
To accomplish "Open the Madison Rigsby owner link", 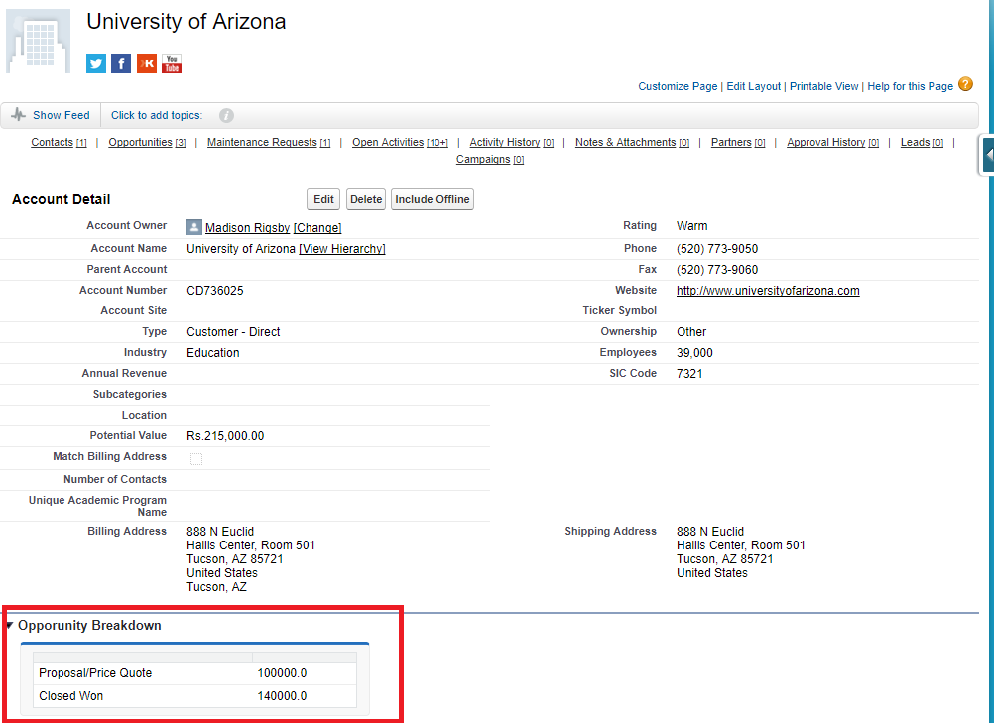I will pos(247,227).
